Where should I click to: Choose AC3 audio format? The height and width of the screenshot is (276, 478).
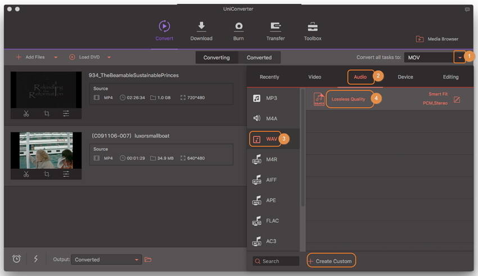(273, 241)
